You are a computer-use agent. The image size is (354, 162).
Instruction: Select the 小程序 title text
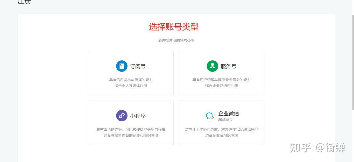click(x=138, y=116)
